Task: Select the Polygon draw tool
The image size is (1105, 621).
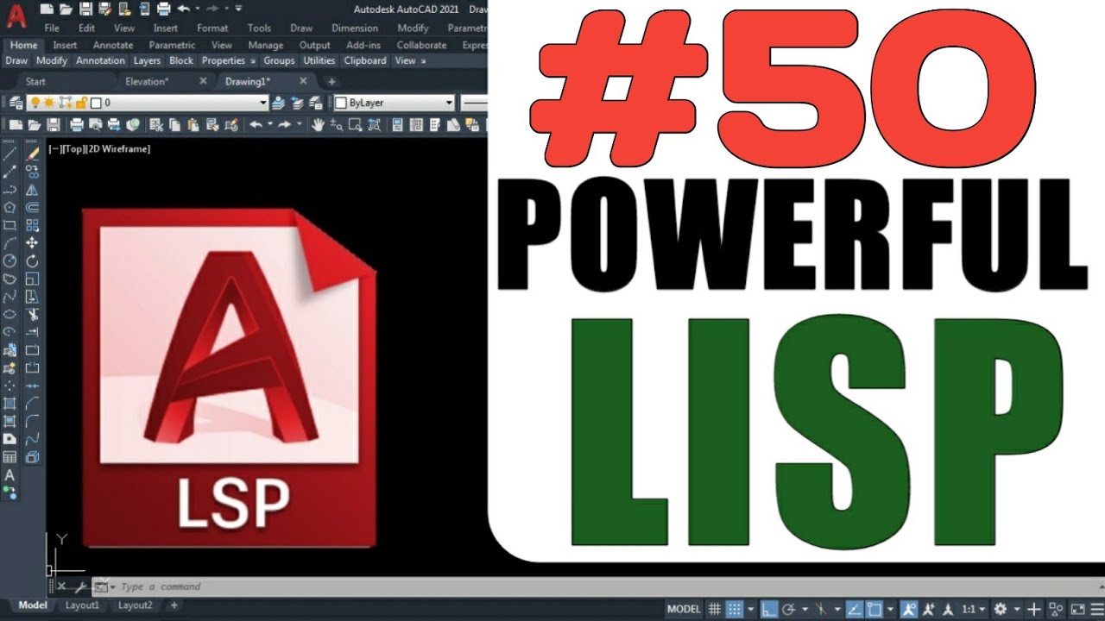Action: [10, 207]
